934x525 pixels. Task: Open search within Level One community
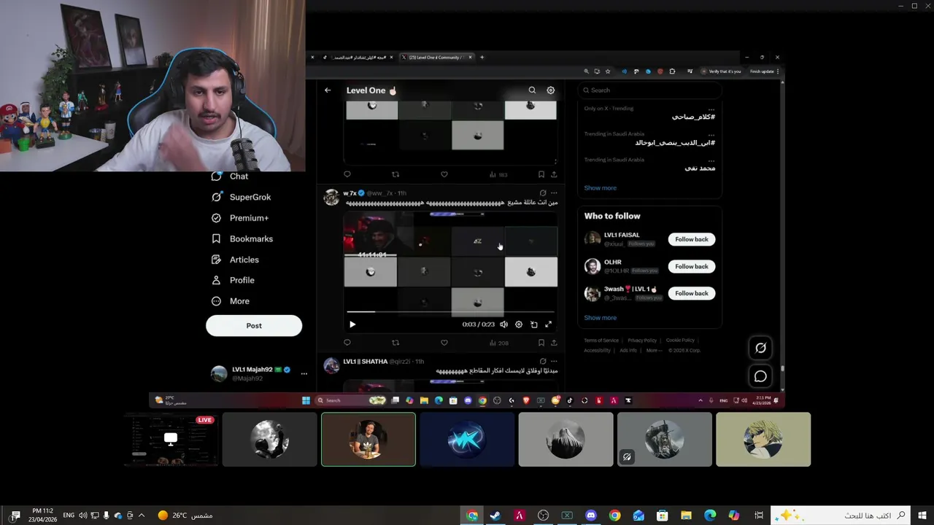click(x=532, y=90)
